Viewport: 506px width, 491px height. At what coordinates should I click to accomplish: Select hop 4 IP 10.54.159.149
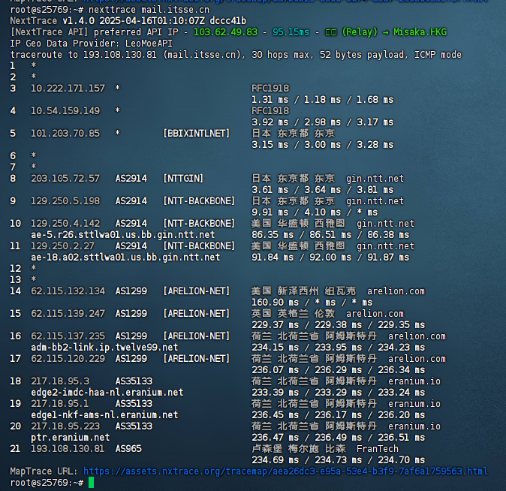65,110
